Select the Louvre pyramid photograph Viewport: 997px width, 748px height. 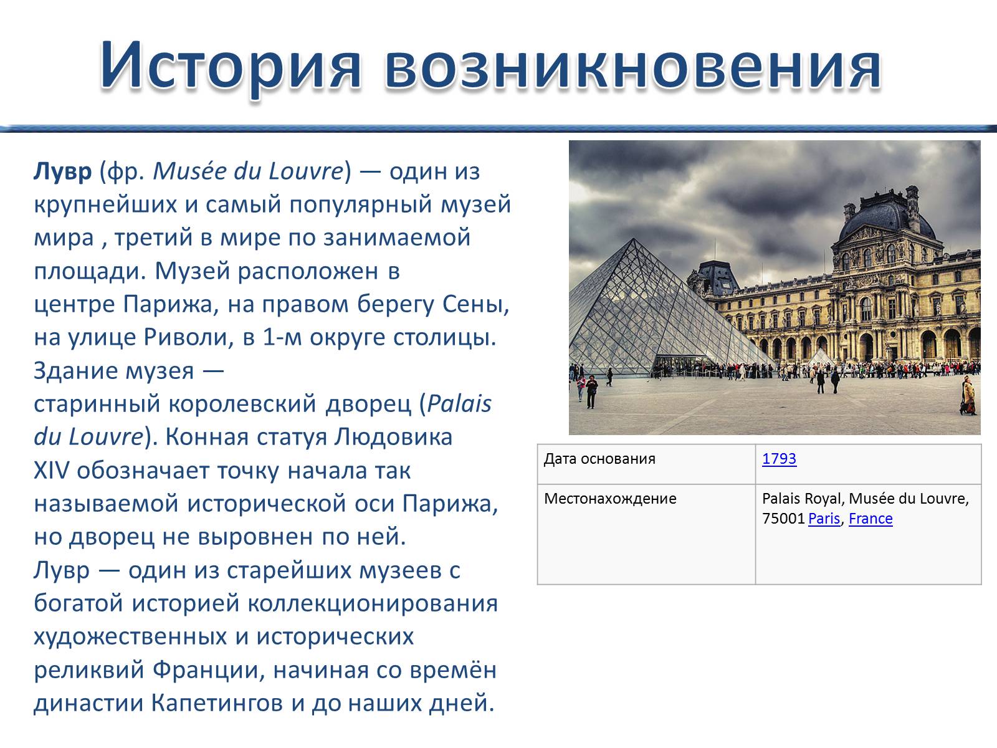click(x=775, y=287)
